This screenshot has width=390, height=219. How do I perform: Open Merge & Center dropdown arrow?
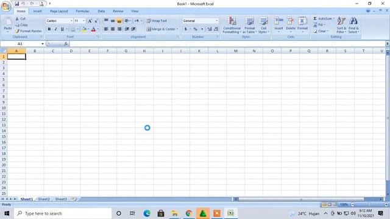pos(177,29)
